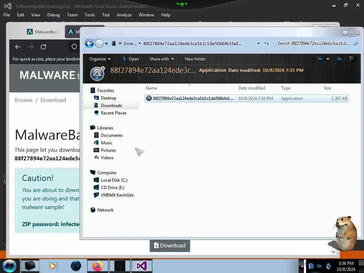Click Open in Explorer toolbar
Viewport: 364px width, 273px height.
(x=131, y=59)
